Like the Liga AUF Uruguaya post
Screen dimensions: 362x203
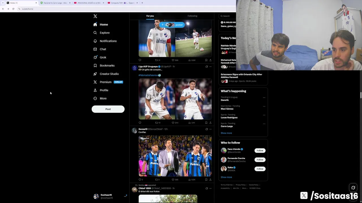175,123
